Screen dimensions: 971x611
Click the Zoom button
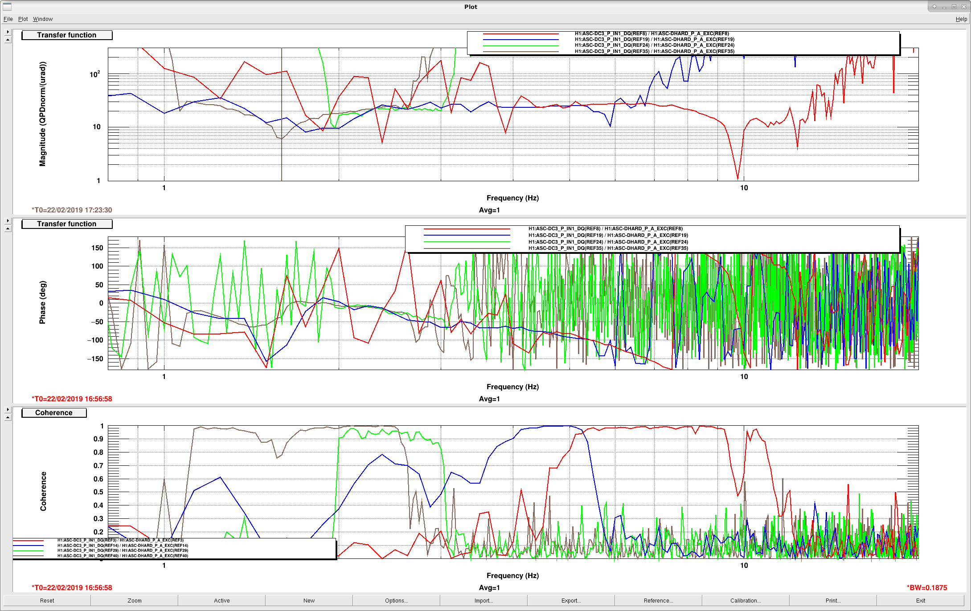(135, 600)
